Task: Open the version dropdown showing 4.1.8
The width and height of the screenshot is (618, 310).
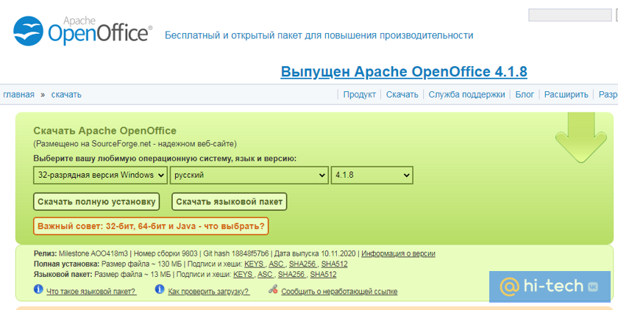Action: point(372,175)
